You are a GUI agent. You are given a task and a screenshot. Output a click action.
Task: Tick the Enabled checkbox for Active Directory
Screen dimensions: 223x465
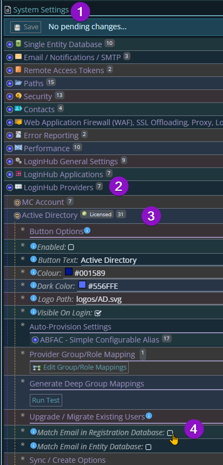pyautogui.click(x=71, y=247)
